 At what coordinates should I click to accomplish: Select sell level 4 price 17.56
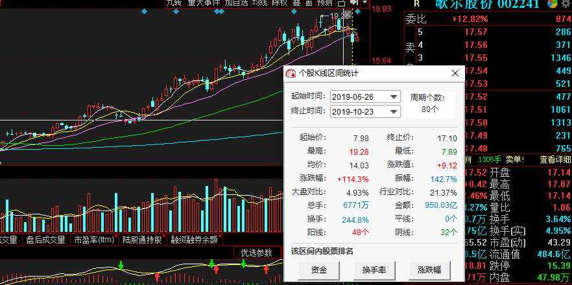(x=476, y=45)
